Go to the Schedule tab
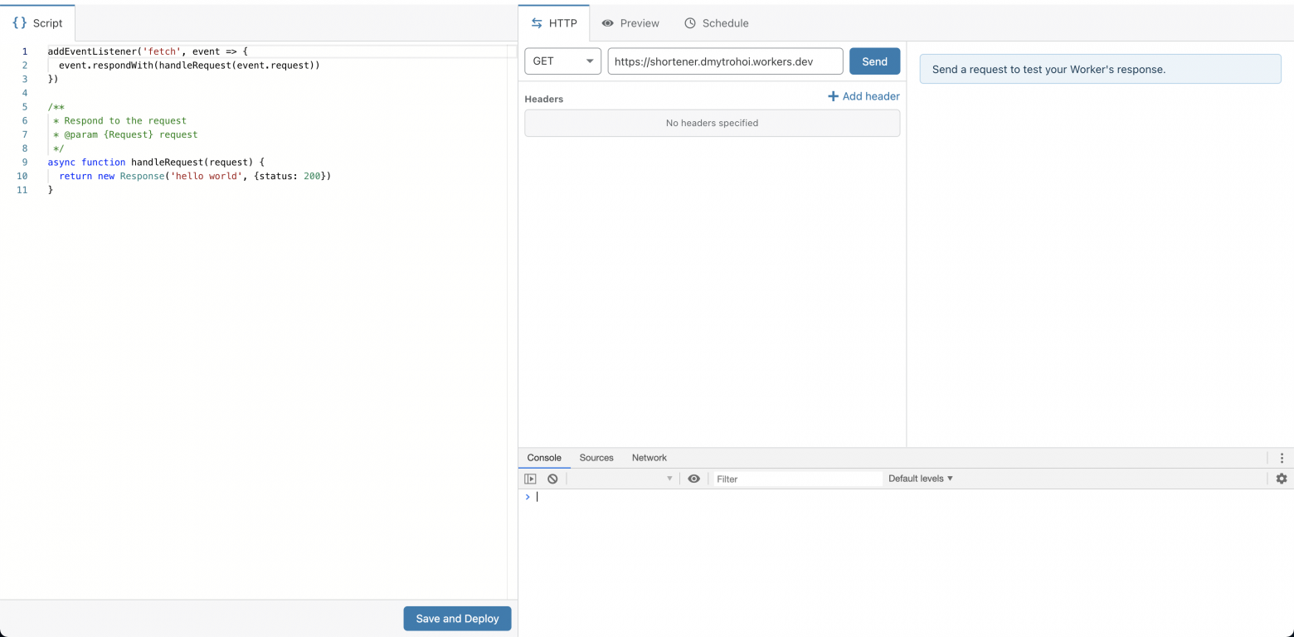 [717, 23]
